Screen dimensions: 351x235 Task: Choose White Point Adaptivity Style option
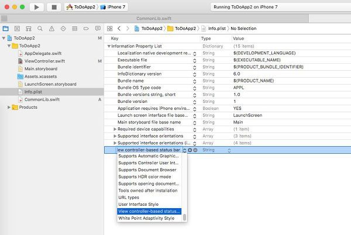pyautogui.click(x=149, y=219)
